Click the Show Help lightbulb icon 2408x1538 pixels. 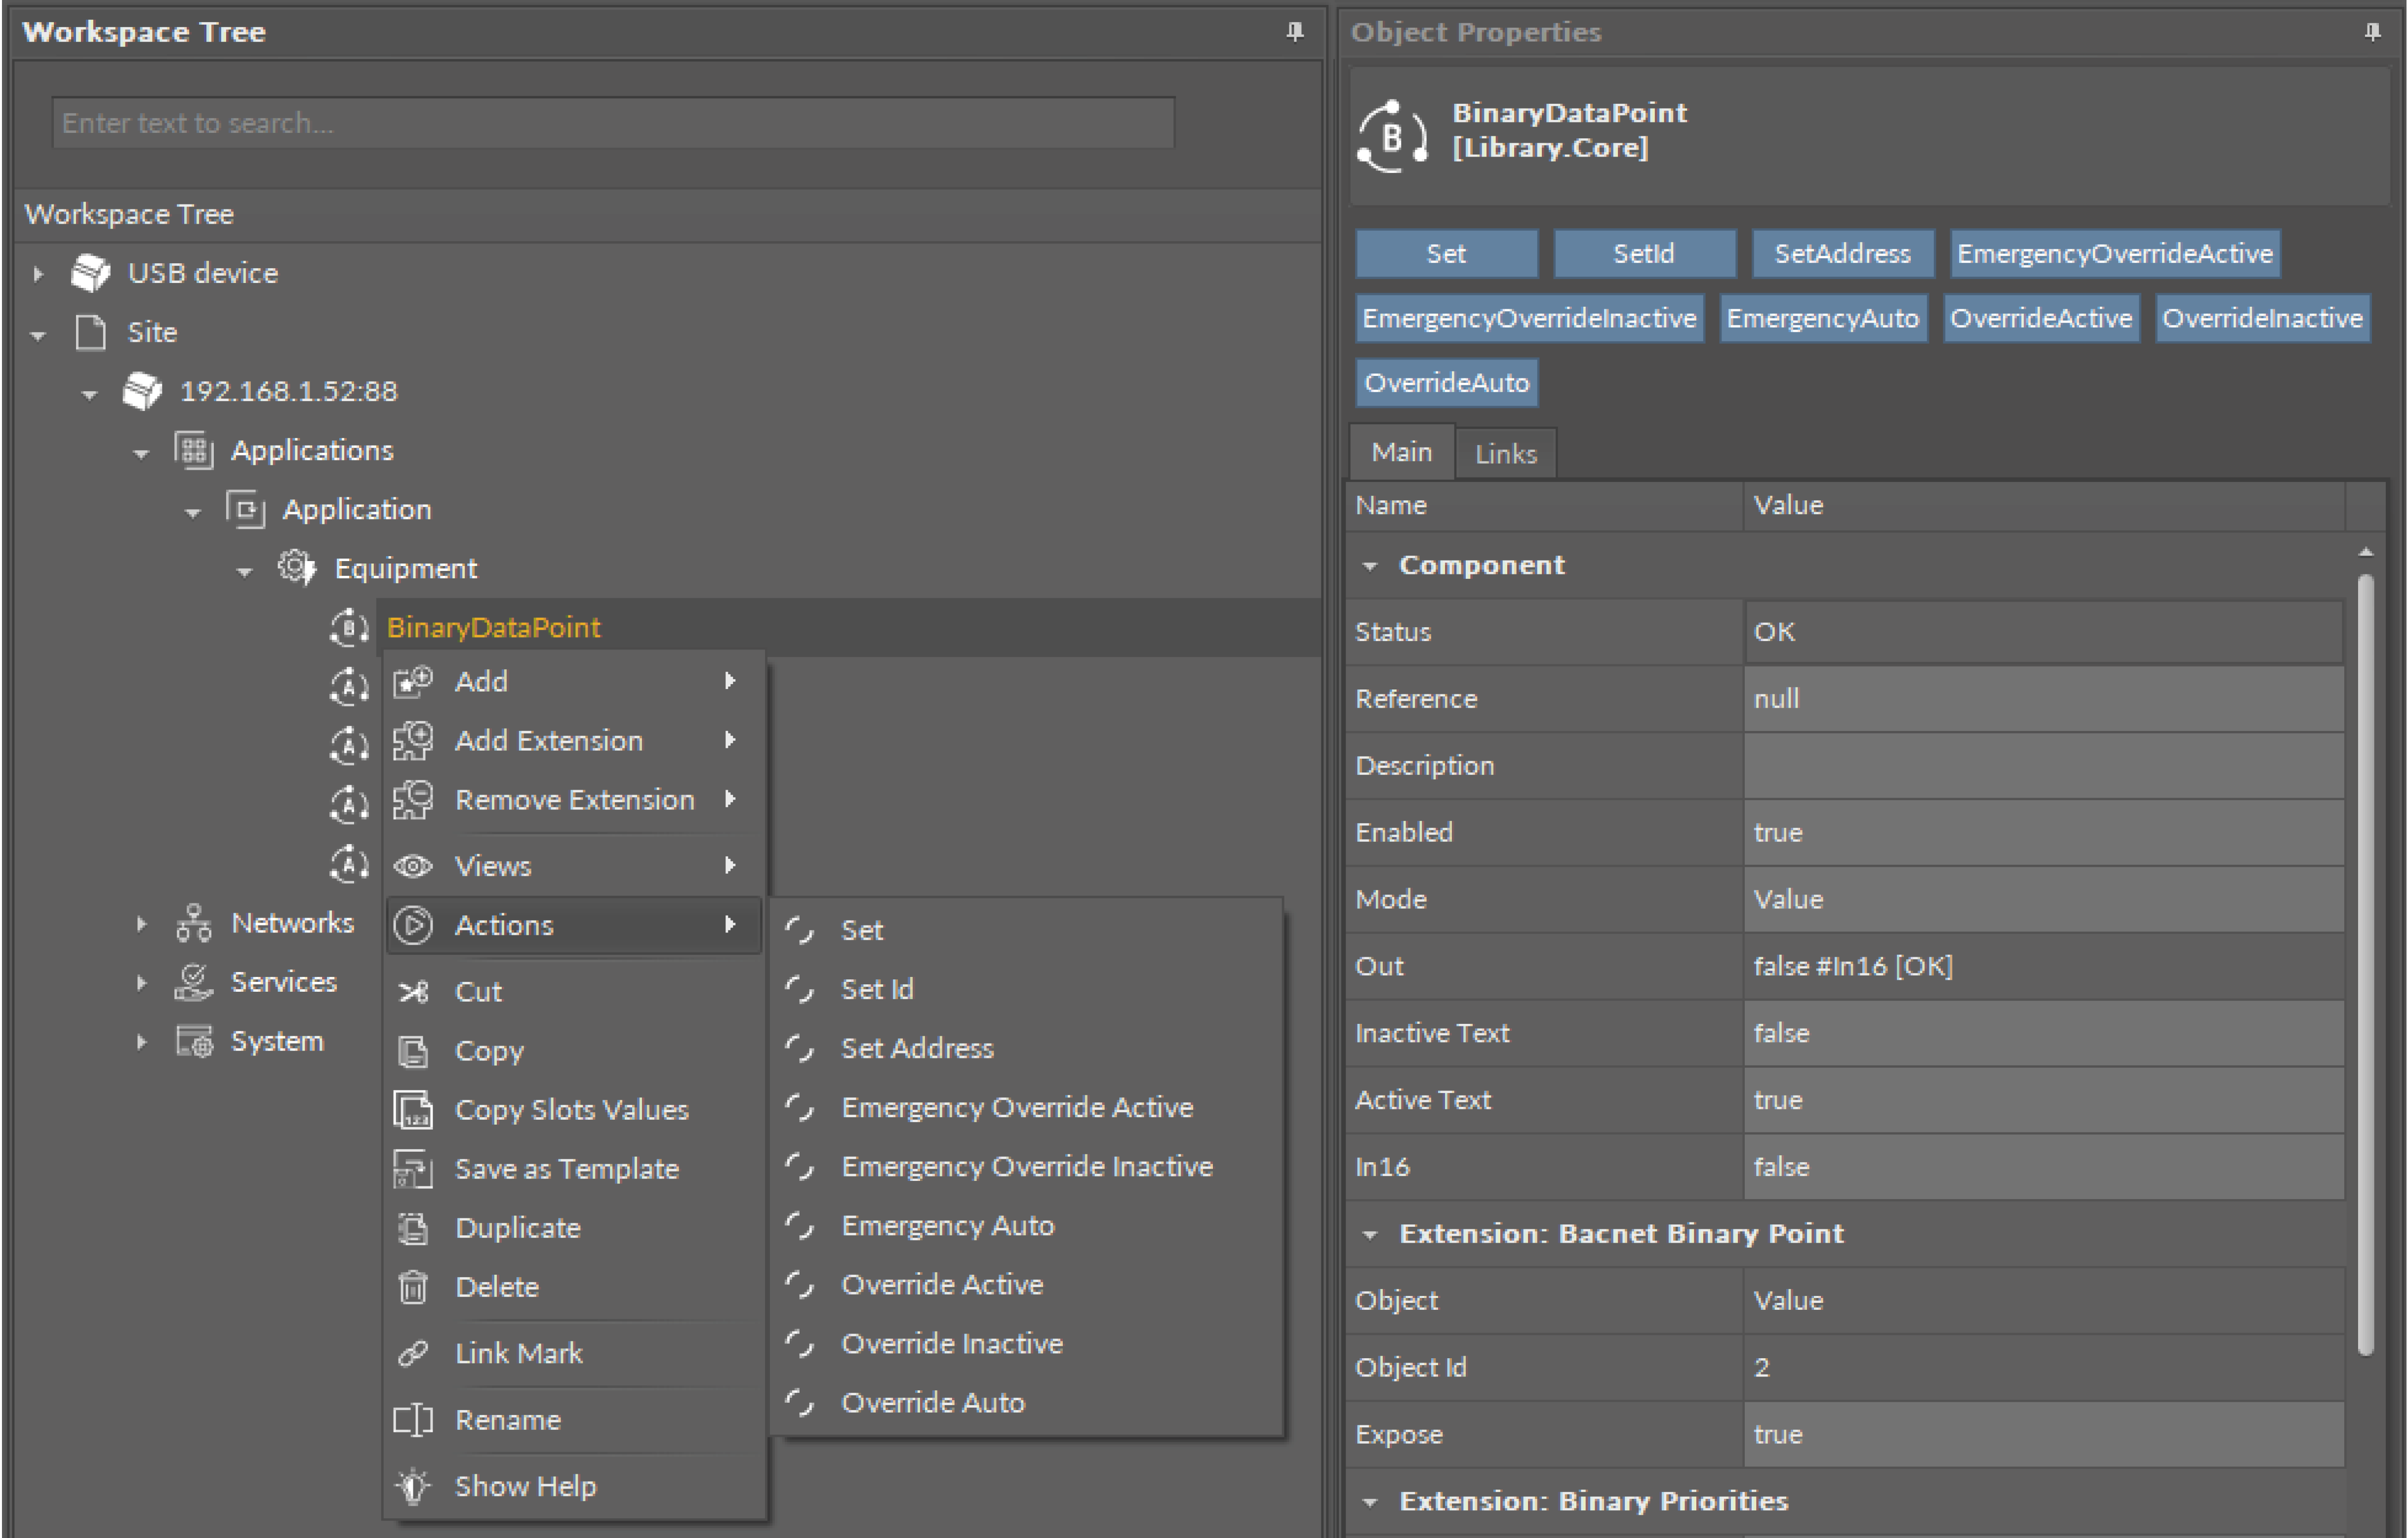click(x=413, y=1486)
